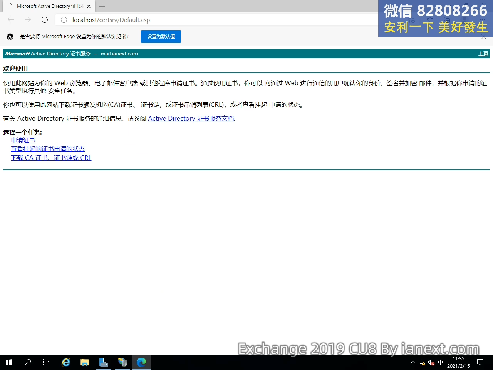Dismiss the default browser notification bar
Viewport: 493px width, 370px height.
484,37
